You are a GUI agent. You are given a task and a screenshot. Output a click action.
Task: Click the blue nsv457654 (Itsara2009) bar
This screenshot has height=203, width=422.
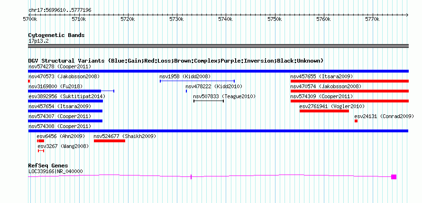click(x=65, y=111)
